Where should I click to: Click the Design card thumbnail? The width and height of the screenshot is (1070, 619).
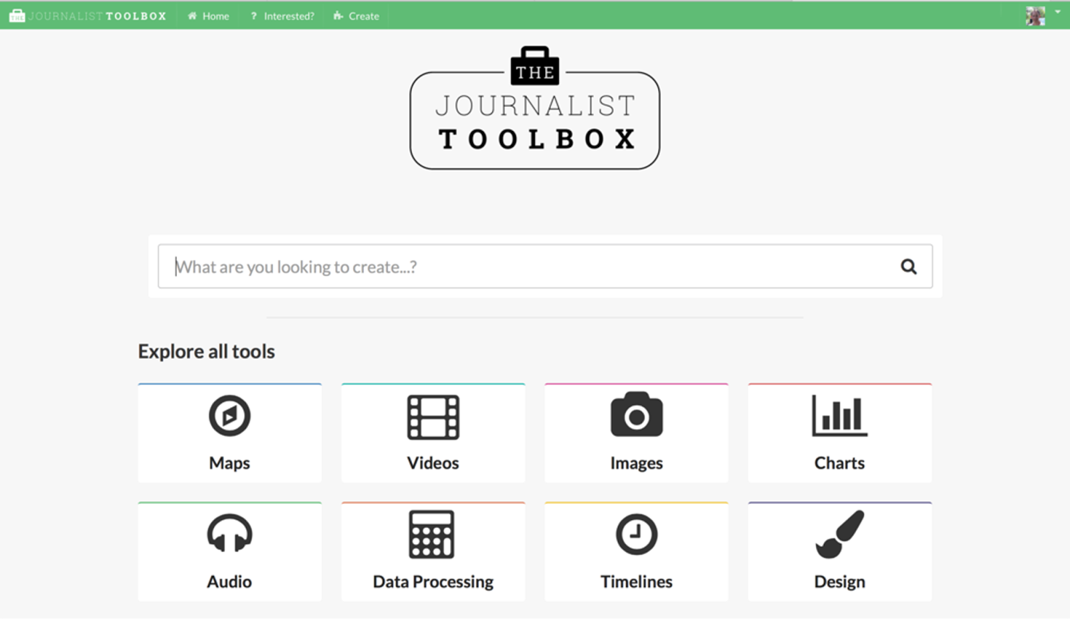[x=839, y=551]
